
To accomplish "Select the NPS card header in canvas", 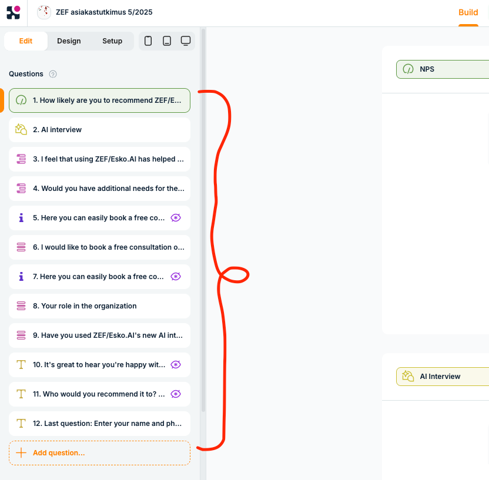I will tap(443, 69).
